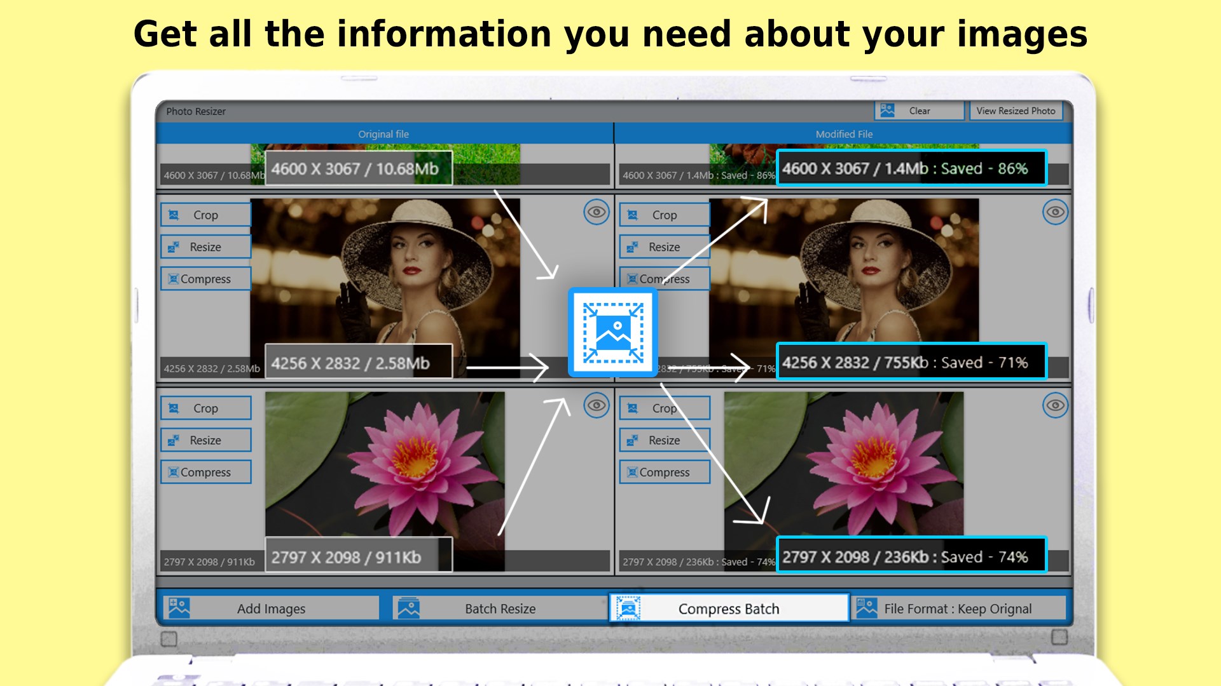Screen dimensions: 1221x686
Task: Click the Crop icon for the original woman photo
Action: point(174,215)
